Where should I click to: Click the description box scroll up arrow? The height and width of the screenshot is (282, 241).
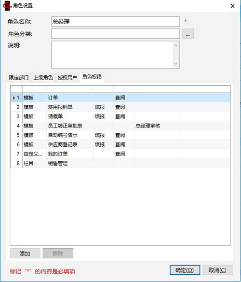tap(175, 45)
